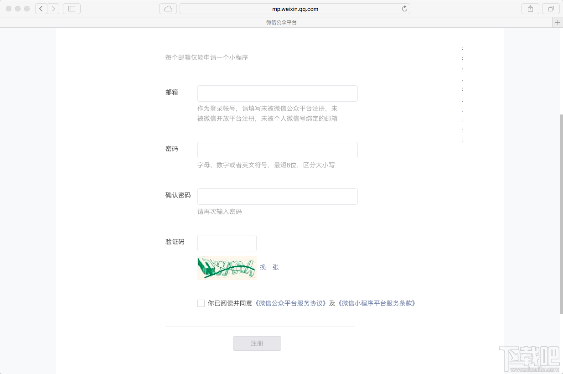The width and height of the screenshot is (563, 374).
Task: Switch to the 微信公众平台 tab
Action: (x=281, y=22)
